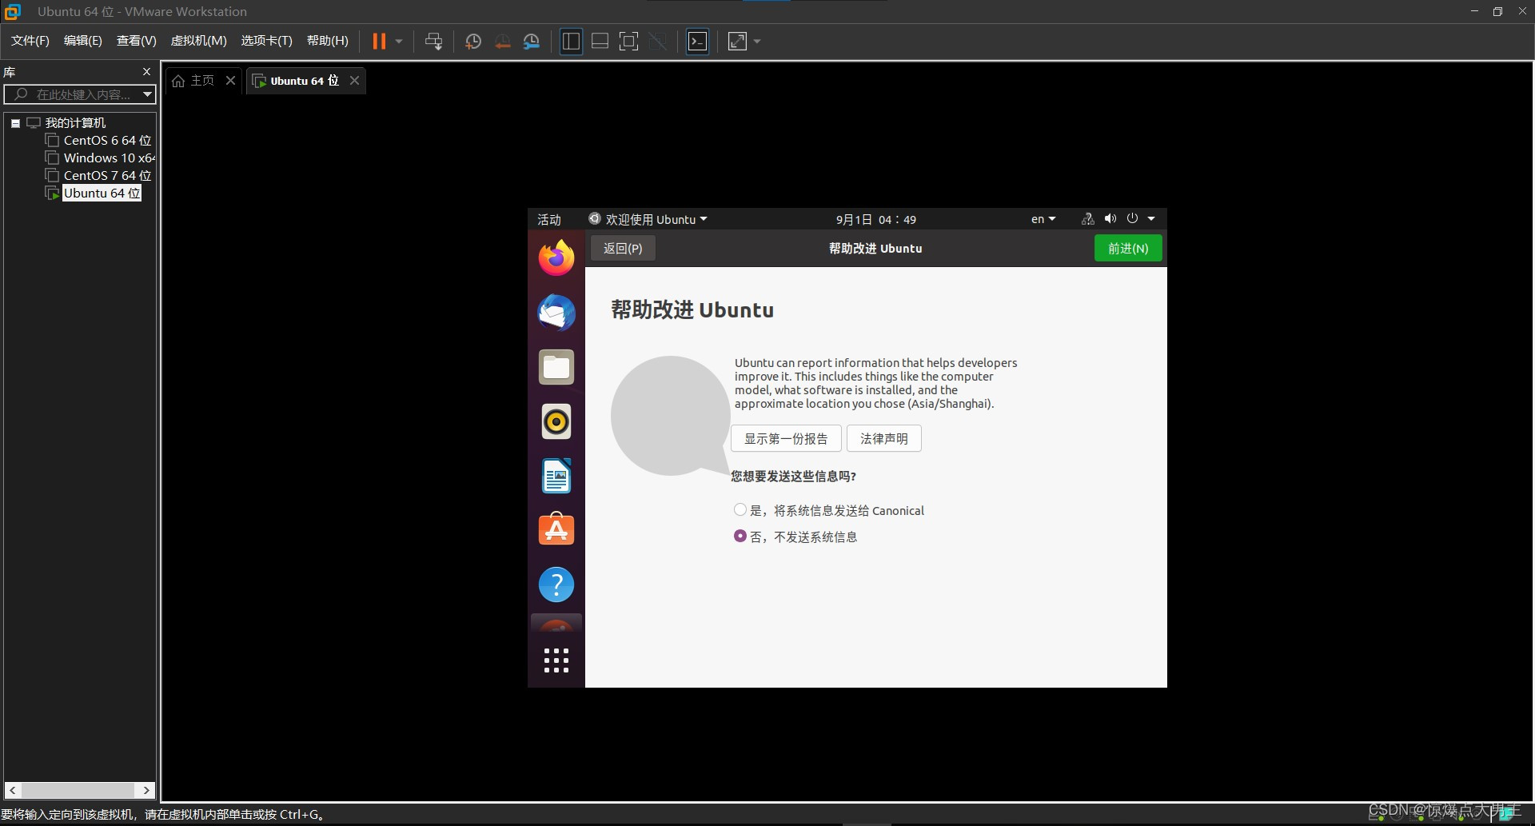Toggle the library sidebar view icon
1535x826 pixels.
point(571,41)
